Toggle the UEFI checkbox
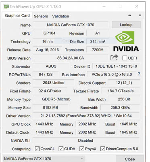This screenshot has width=150, height=162. click(x=125, y=58)
